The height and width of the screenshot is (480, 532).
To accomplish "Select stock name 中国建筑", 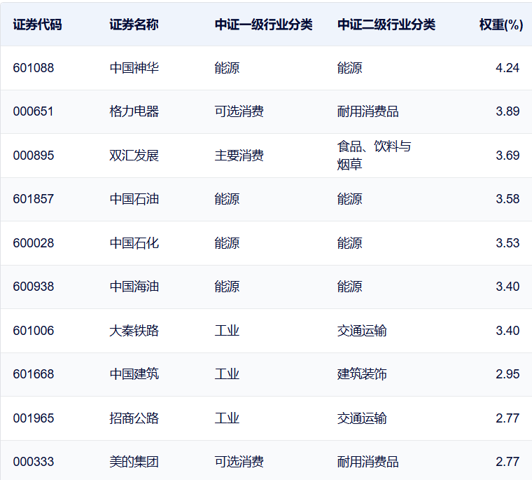I will pyautogui.click(x=134, y=374).
